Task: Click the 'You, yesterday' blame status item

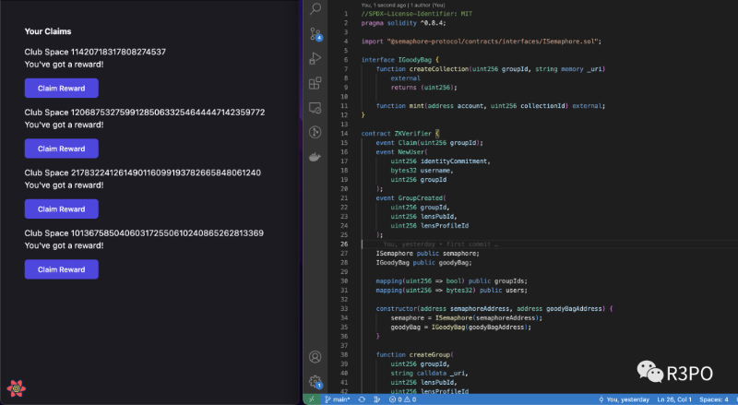Action: coord(625,399)
